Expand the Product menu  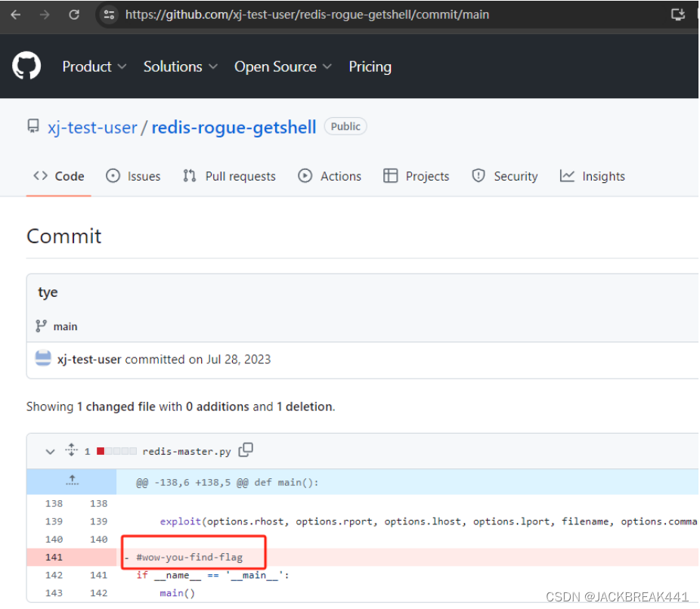pyautogui.click(x=94, y=66)
